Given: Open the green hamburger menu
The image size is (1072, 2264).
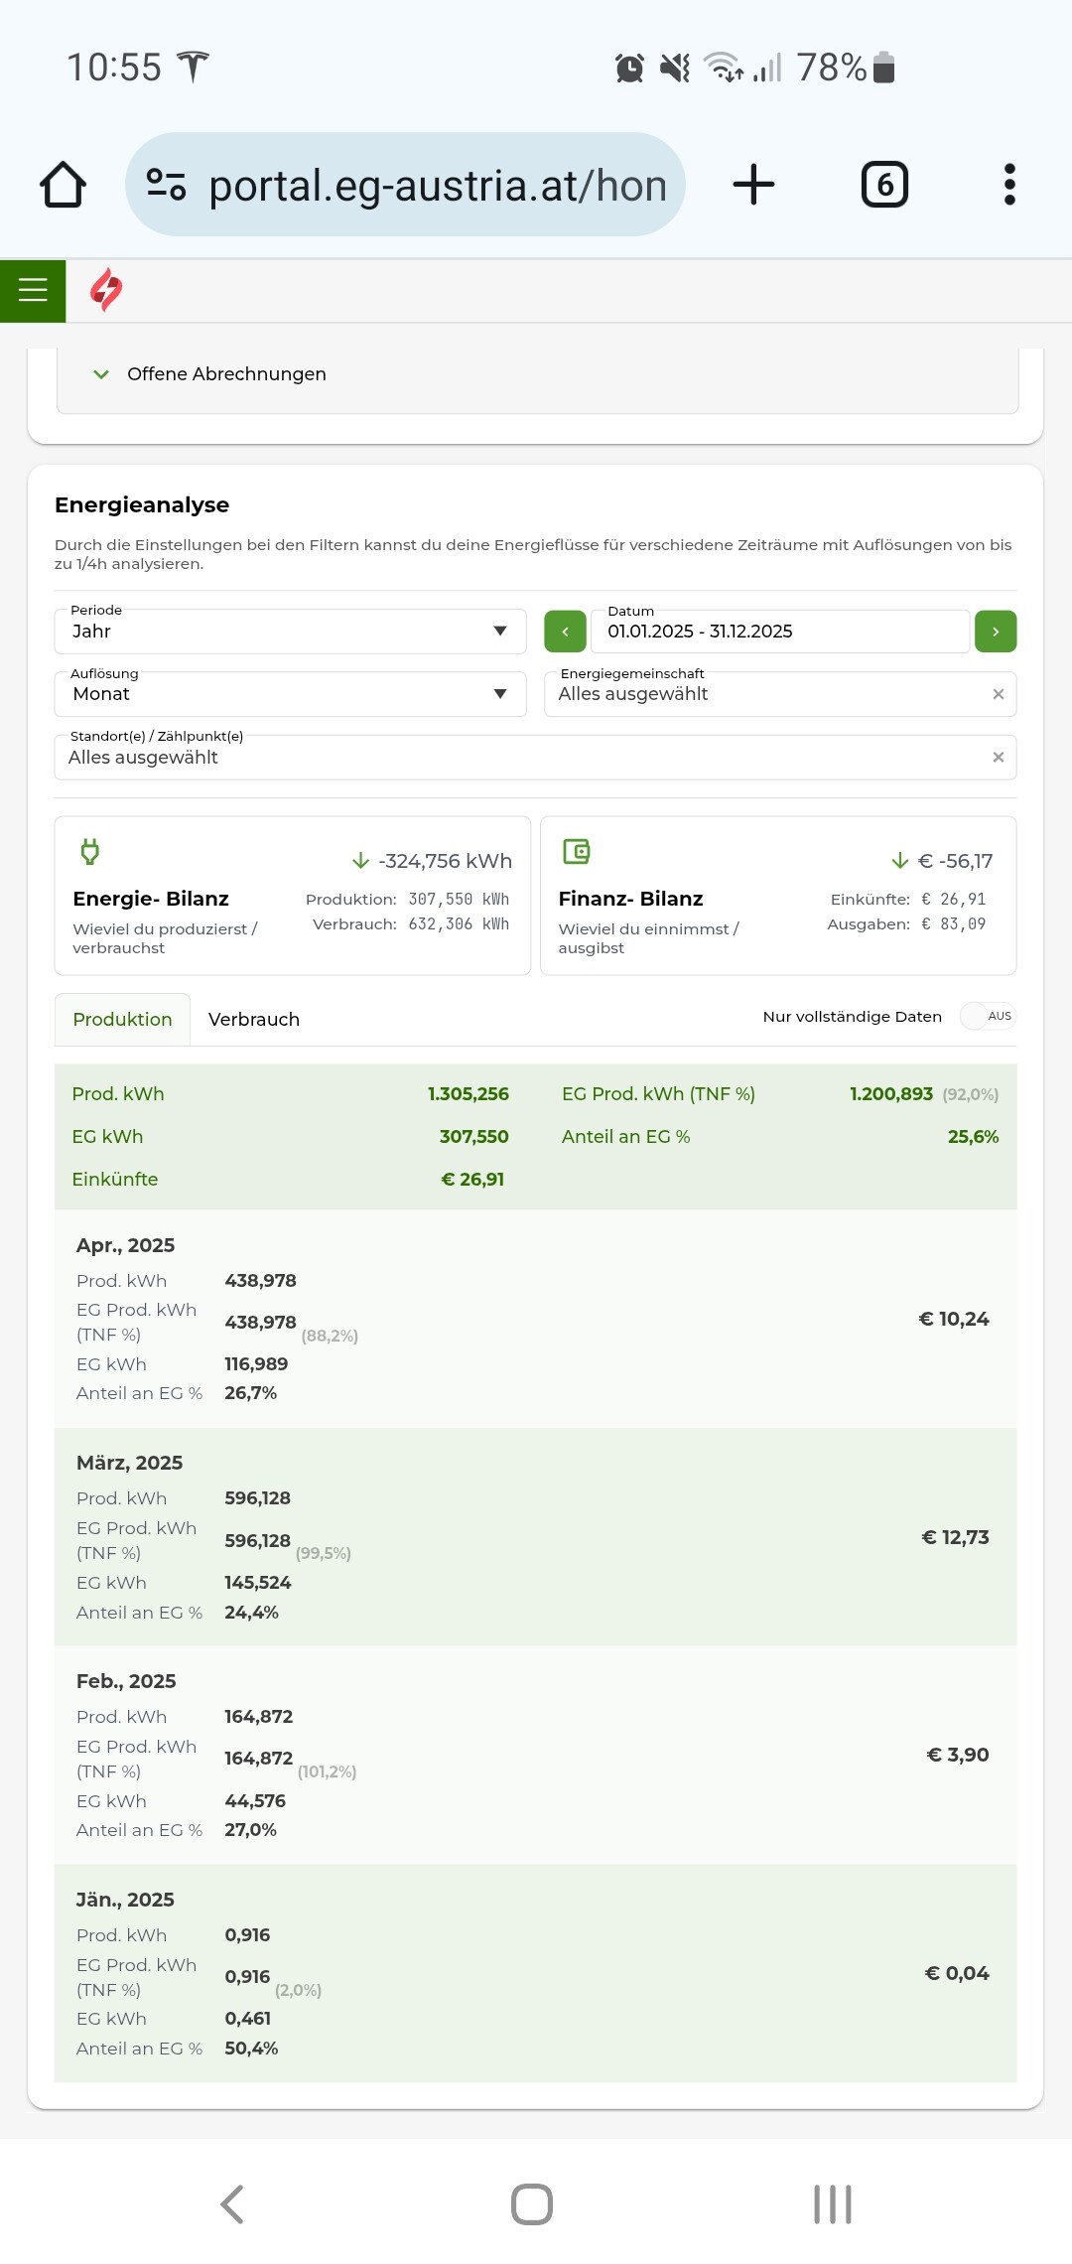Looking at the screenshot, I should coord(33,290).
